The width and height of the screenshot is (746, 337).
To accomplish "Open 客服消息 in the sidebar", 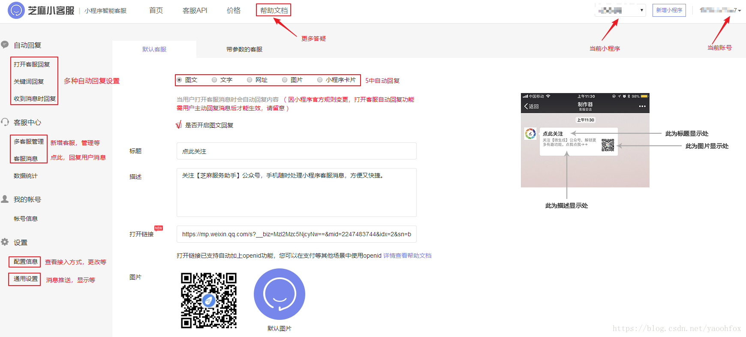I will click(26, 159).
